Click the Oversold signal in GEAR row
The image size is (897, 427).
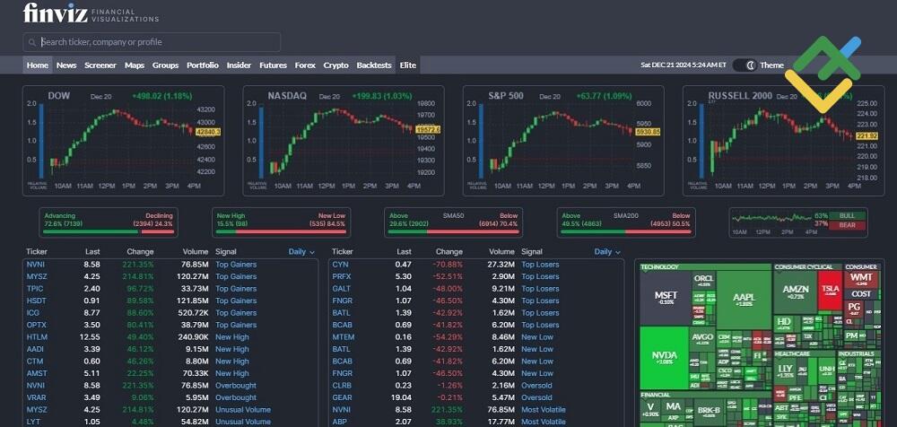[536, 397]
